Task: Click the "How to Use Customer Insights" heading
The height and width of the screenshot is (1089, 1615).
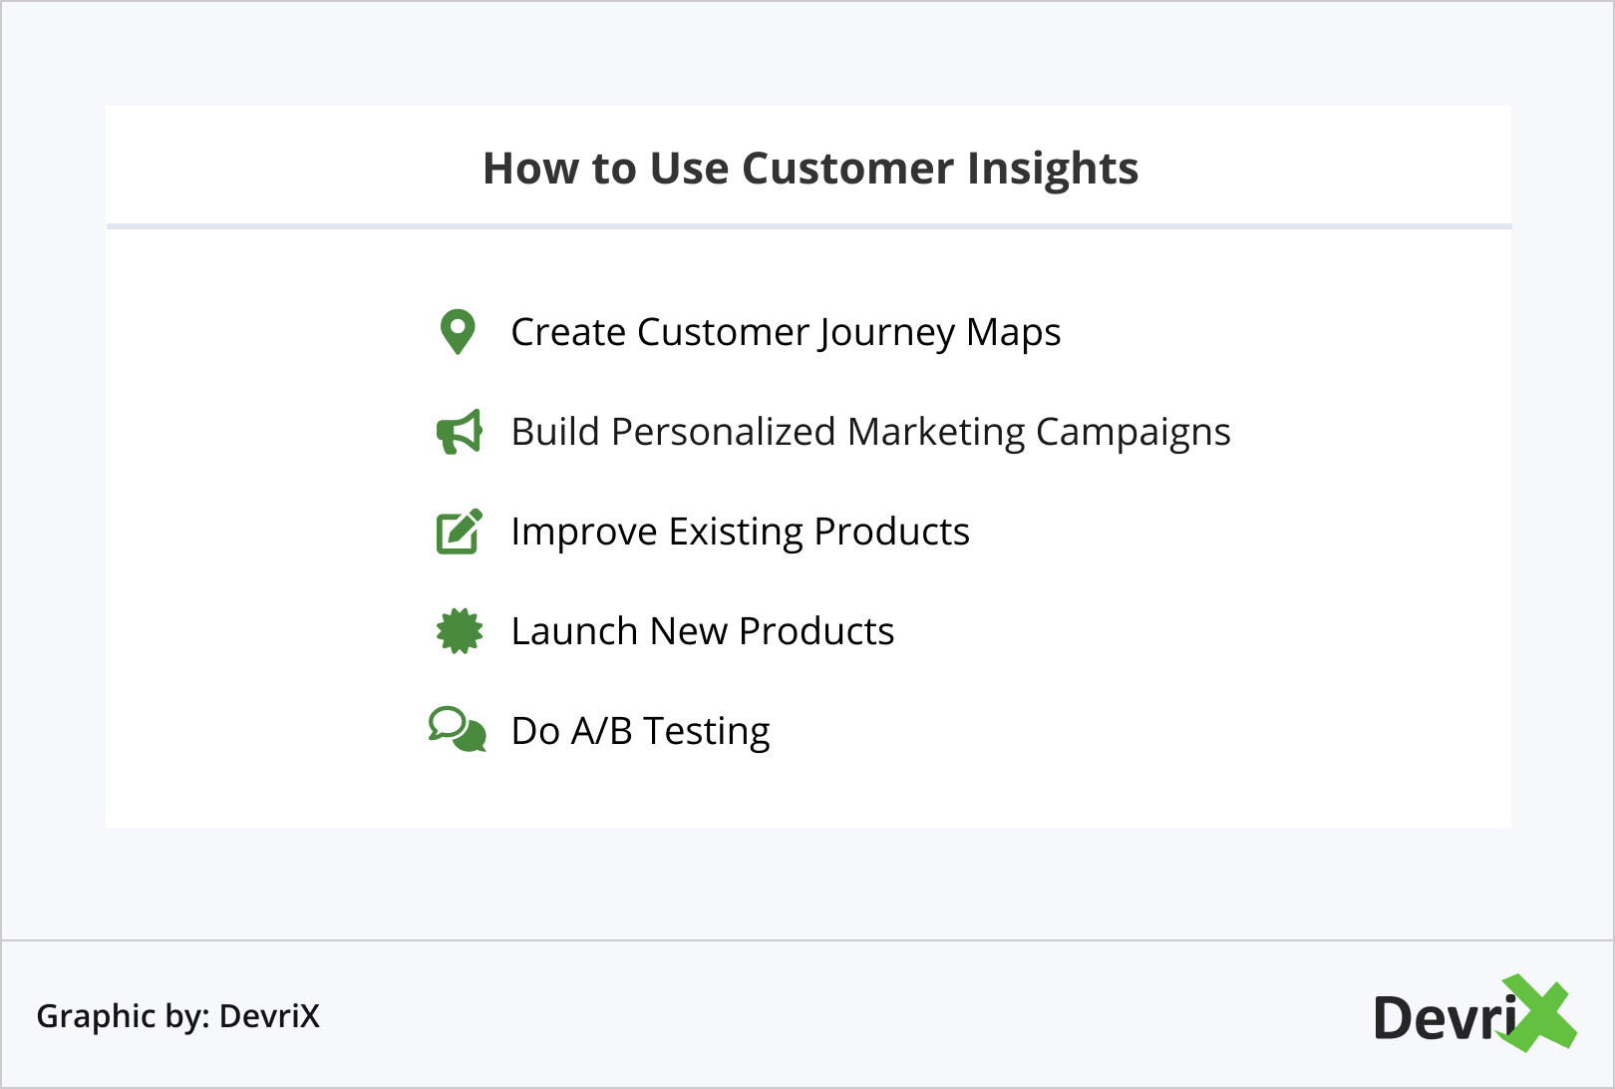Action: pyautogui.click(x=810, y=169)
